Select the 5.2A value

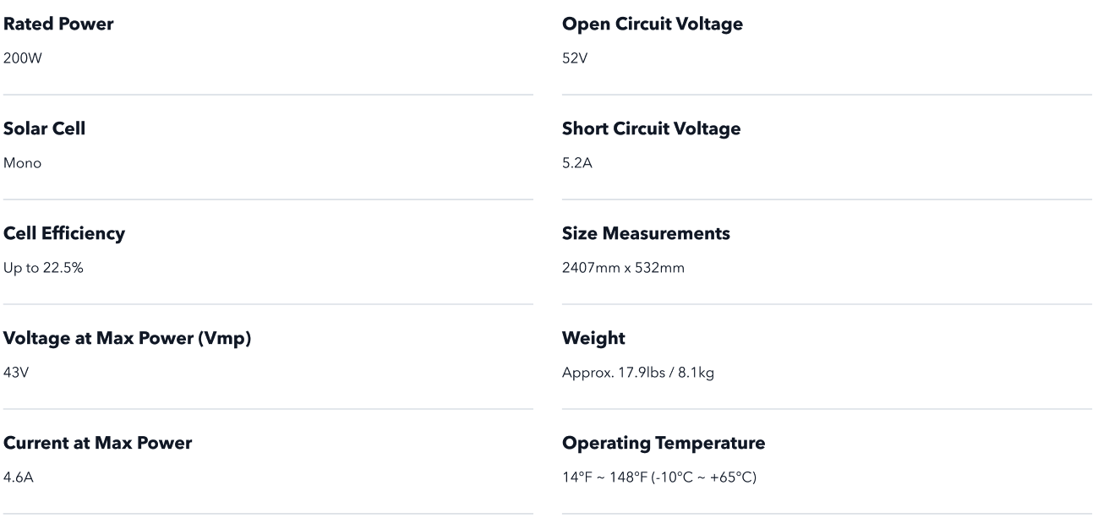[x=577, y=163]
